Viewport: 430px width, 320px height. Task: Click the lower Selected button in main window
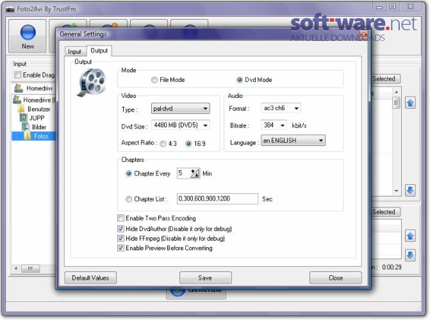(x=386, y=212)
